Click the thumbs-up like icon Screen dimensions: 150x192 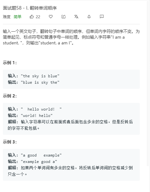[32, 16]
